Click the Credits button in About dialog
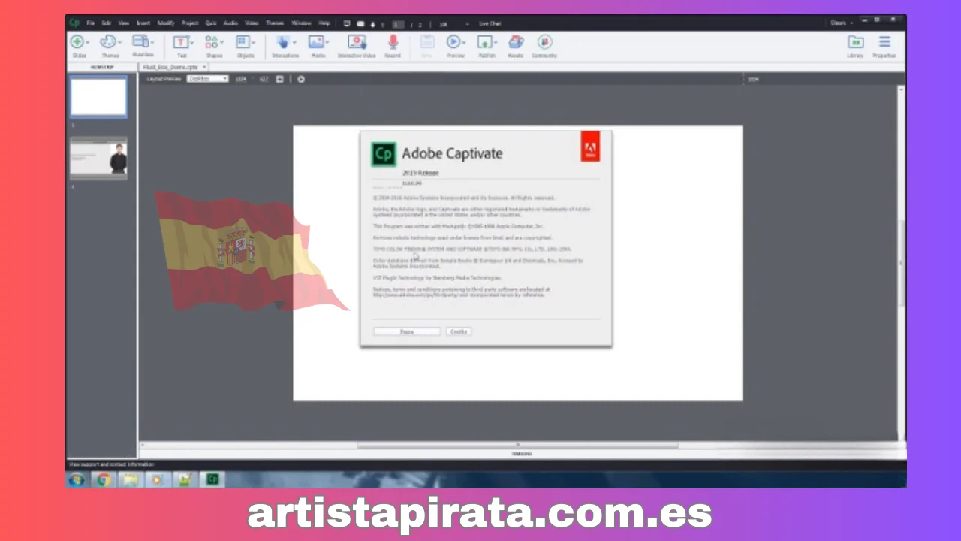 coord(459,331)
